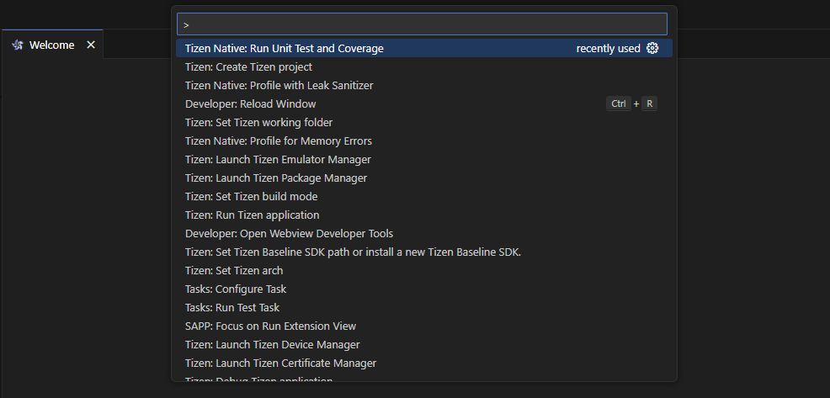Click the gear icon to configure keybinding

(x=652, y=49)
